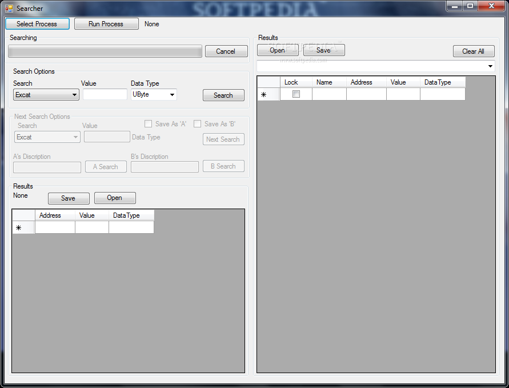Click the Clear All button

[474, 51]
